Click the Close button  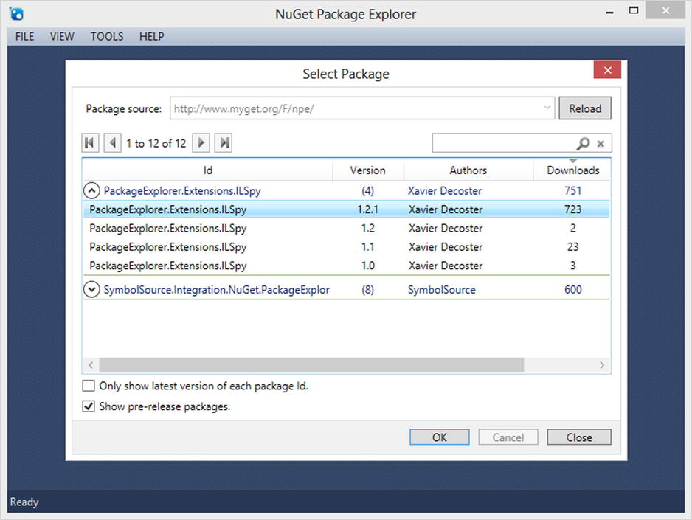click(579, 437)
